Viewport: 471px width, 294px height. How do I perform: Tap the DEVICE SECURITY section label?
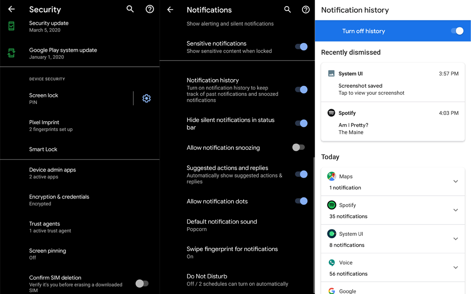[x=47, y=79]
